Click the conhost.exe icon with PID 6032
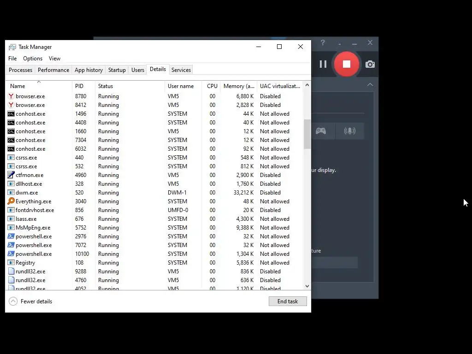Screen dimensions: 472x354 11,149
